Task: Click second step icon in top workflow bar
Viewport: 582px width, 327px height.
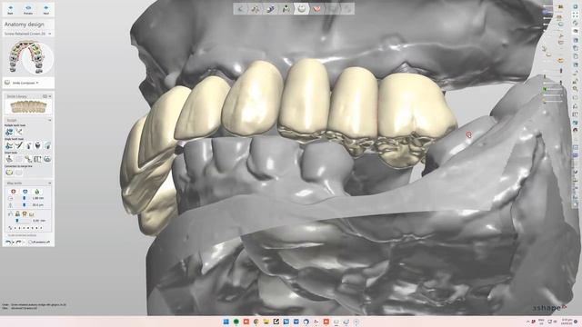Action: point(256,8)
